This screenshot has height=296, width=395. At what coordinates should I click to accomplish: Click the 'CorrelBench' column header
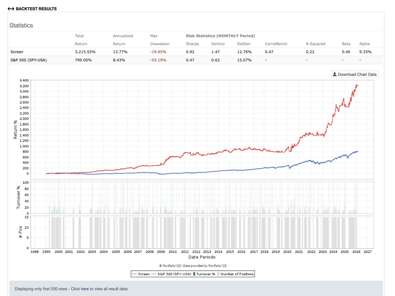tap(276, 44)
